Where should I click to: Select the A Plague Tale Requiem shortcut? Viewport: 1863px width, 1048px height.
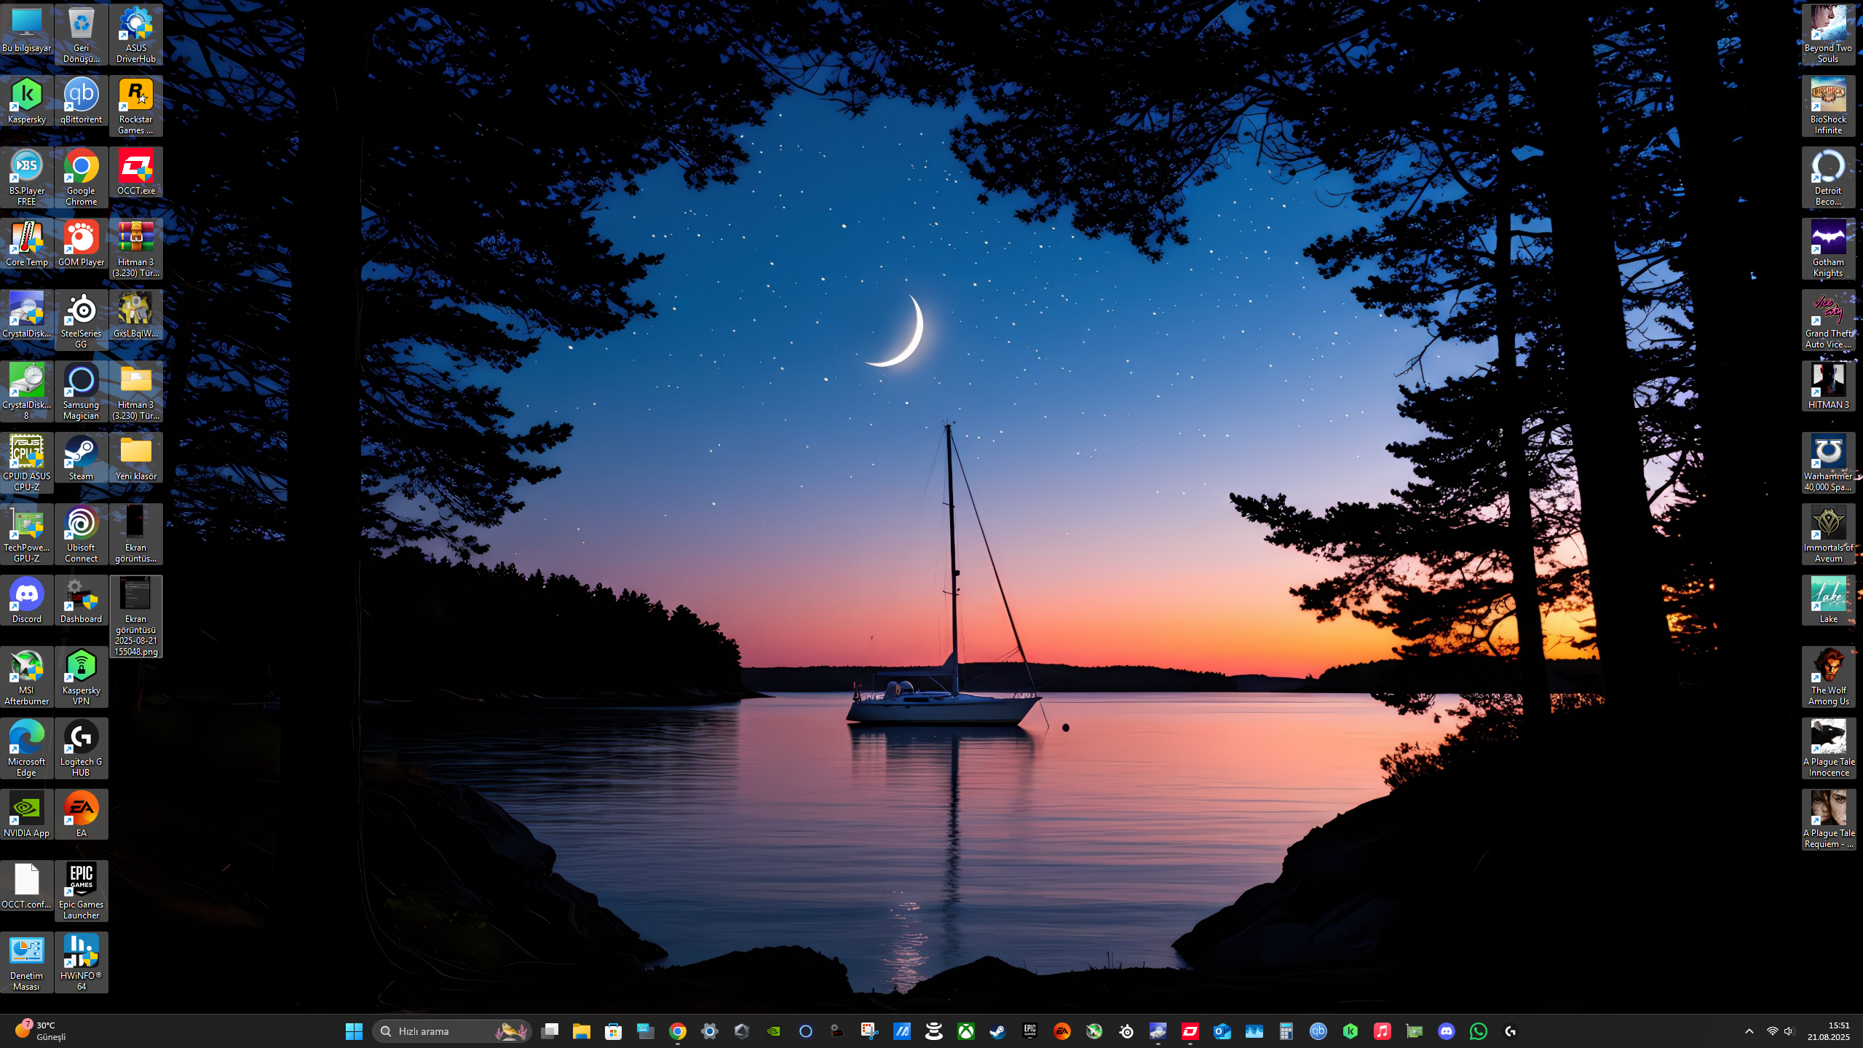pyautogui.click(x=1828, y=819)
